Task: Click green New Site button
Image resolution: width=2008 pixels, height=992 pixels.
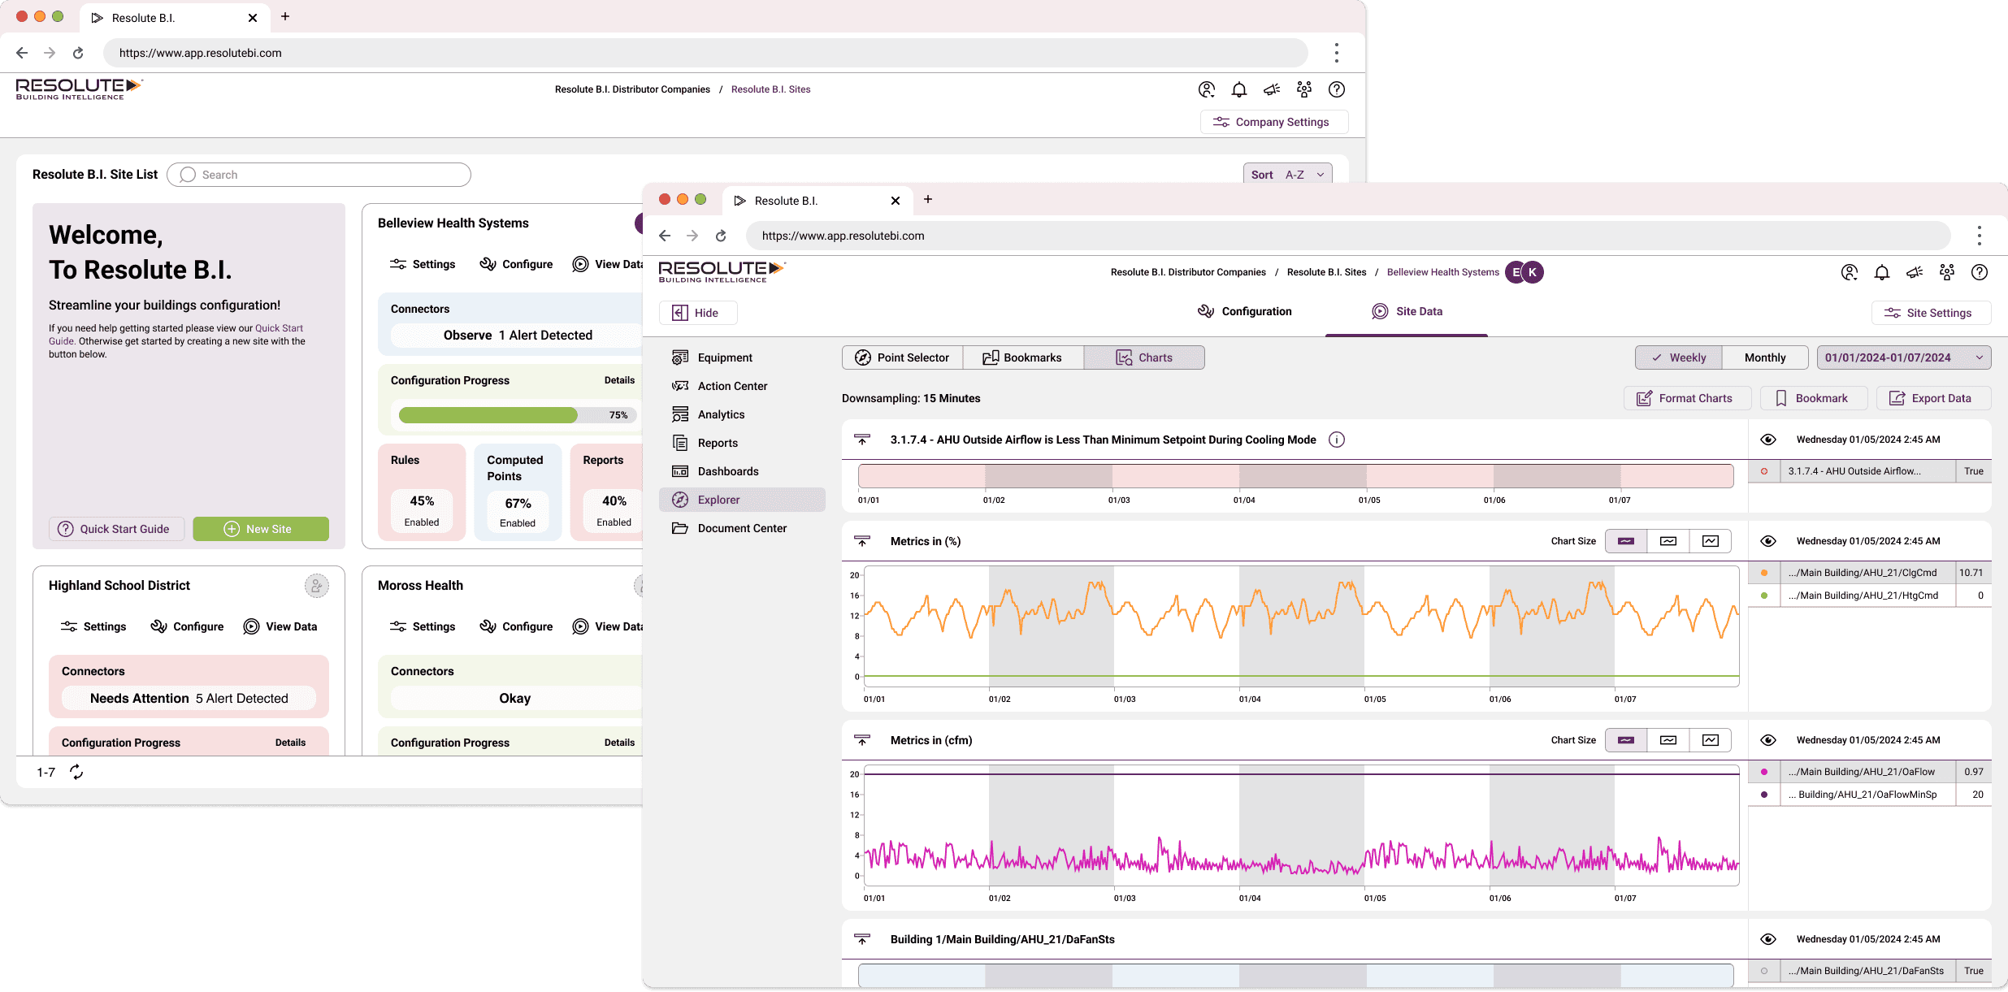Action: (x=261, y=529)
